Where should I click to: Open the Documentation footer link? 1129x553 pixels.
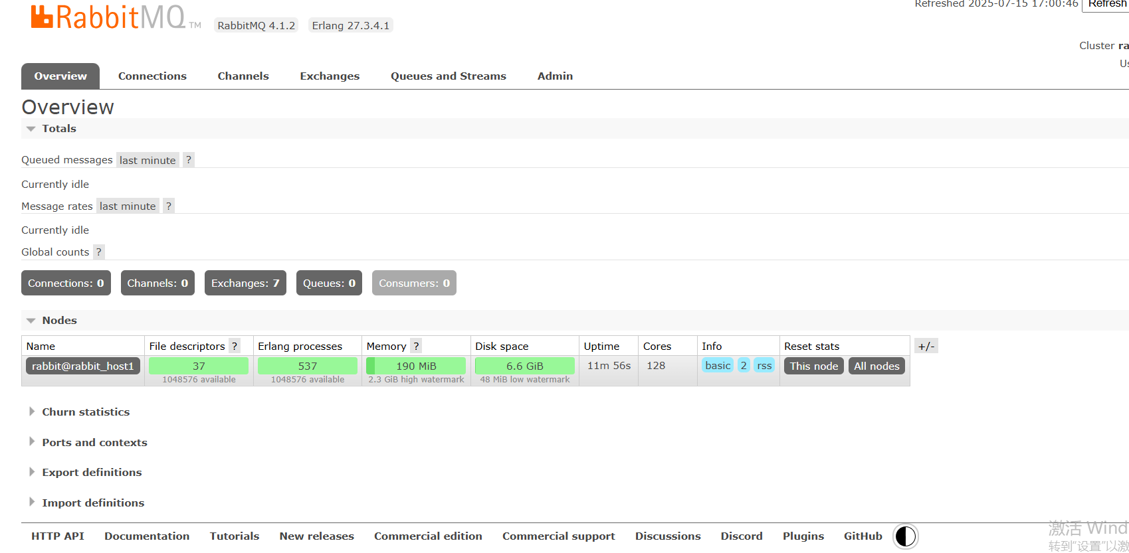(147, 536)
